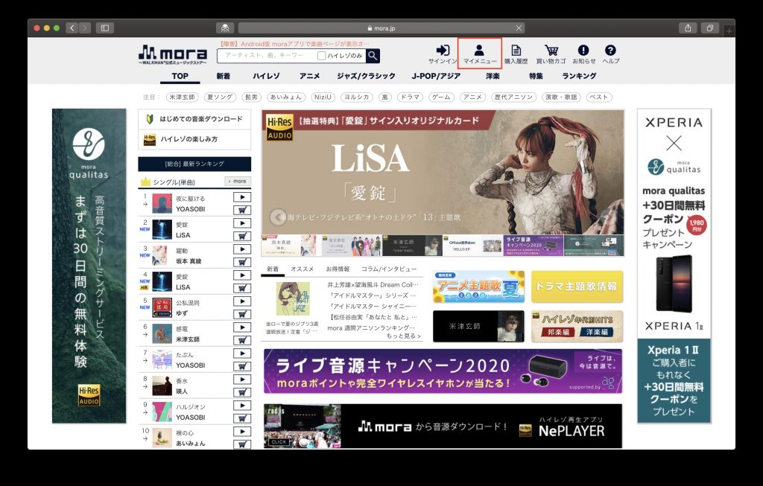763x486 pixels.
Task: Add 夜に駆ける by YOASOBI to cart
Action: 242,210
